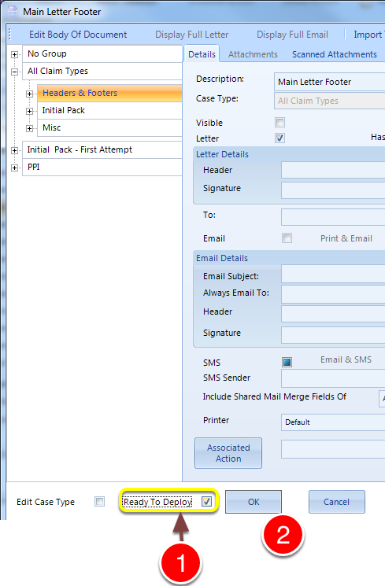Expand the PPI tree node

point(14,168)
